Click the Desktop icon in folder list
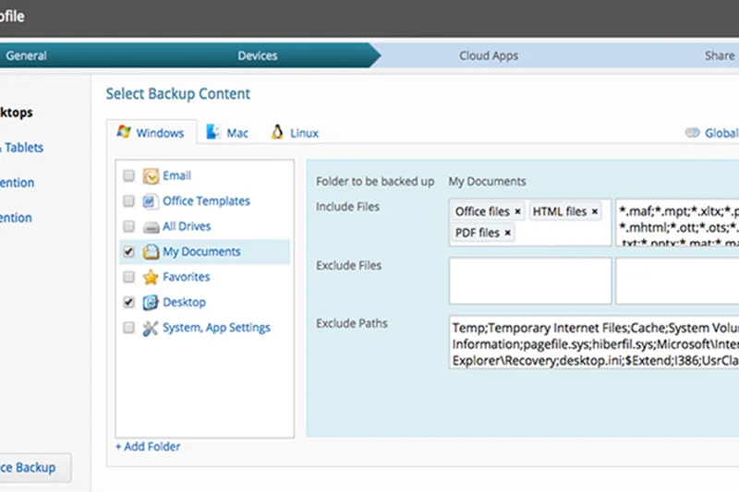 click(151, 302)
